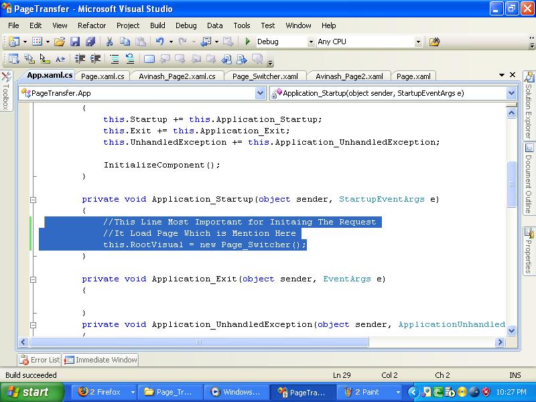
Task: Jump to the next bookmark in document
Action: coord(242,59)
